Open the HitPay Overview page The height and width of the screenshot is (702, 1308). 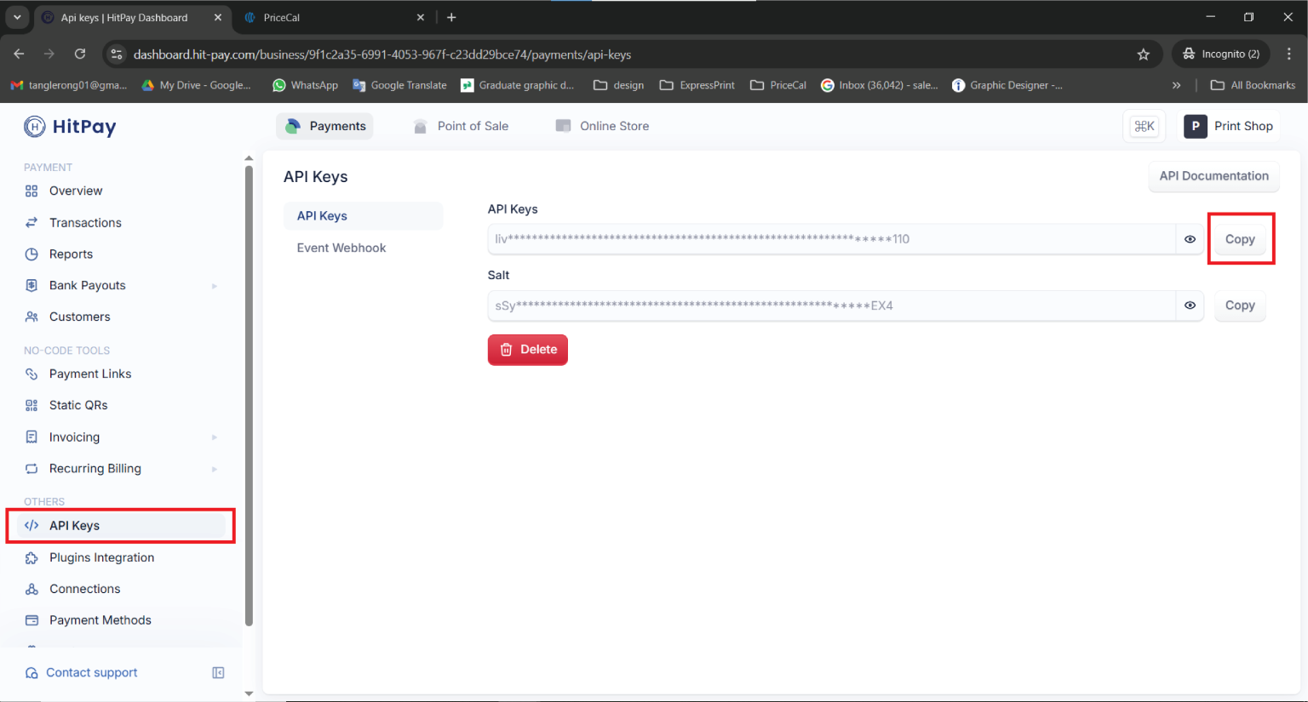click(x=73, y=191)
